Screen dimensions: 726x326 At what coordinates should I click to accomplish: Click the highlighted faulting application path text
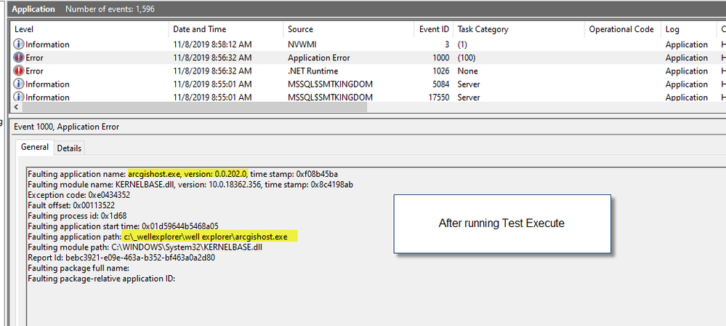(x=211, y=236)
